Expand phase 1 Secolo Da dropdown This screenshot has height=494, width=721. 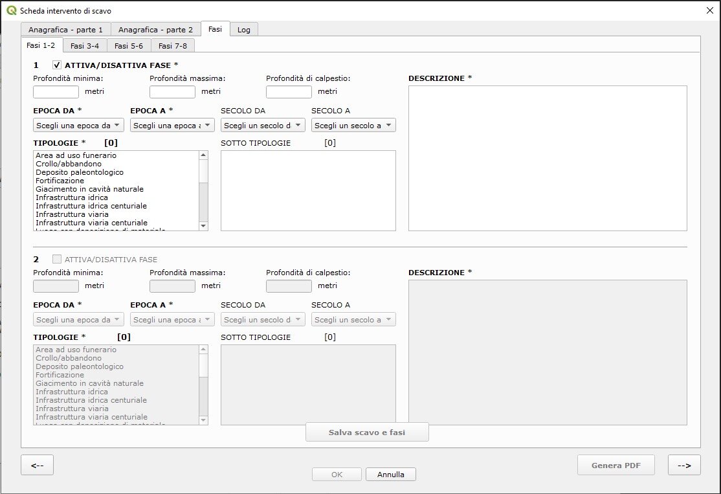pyautogui.click(x=263, y=125)
